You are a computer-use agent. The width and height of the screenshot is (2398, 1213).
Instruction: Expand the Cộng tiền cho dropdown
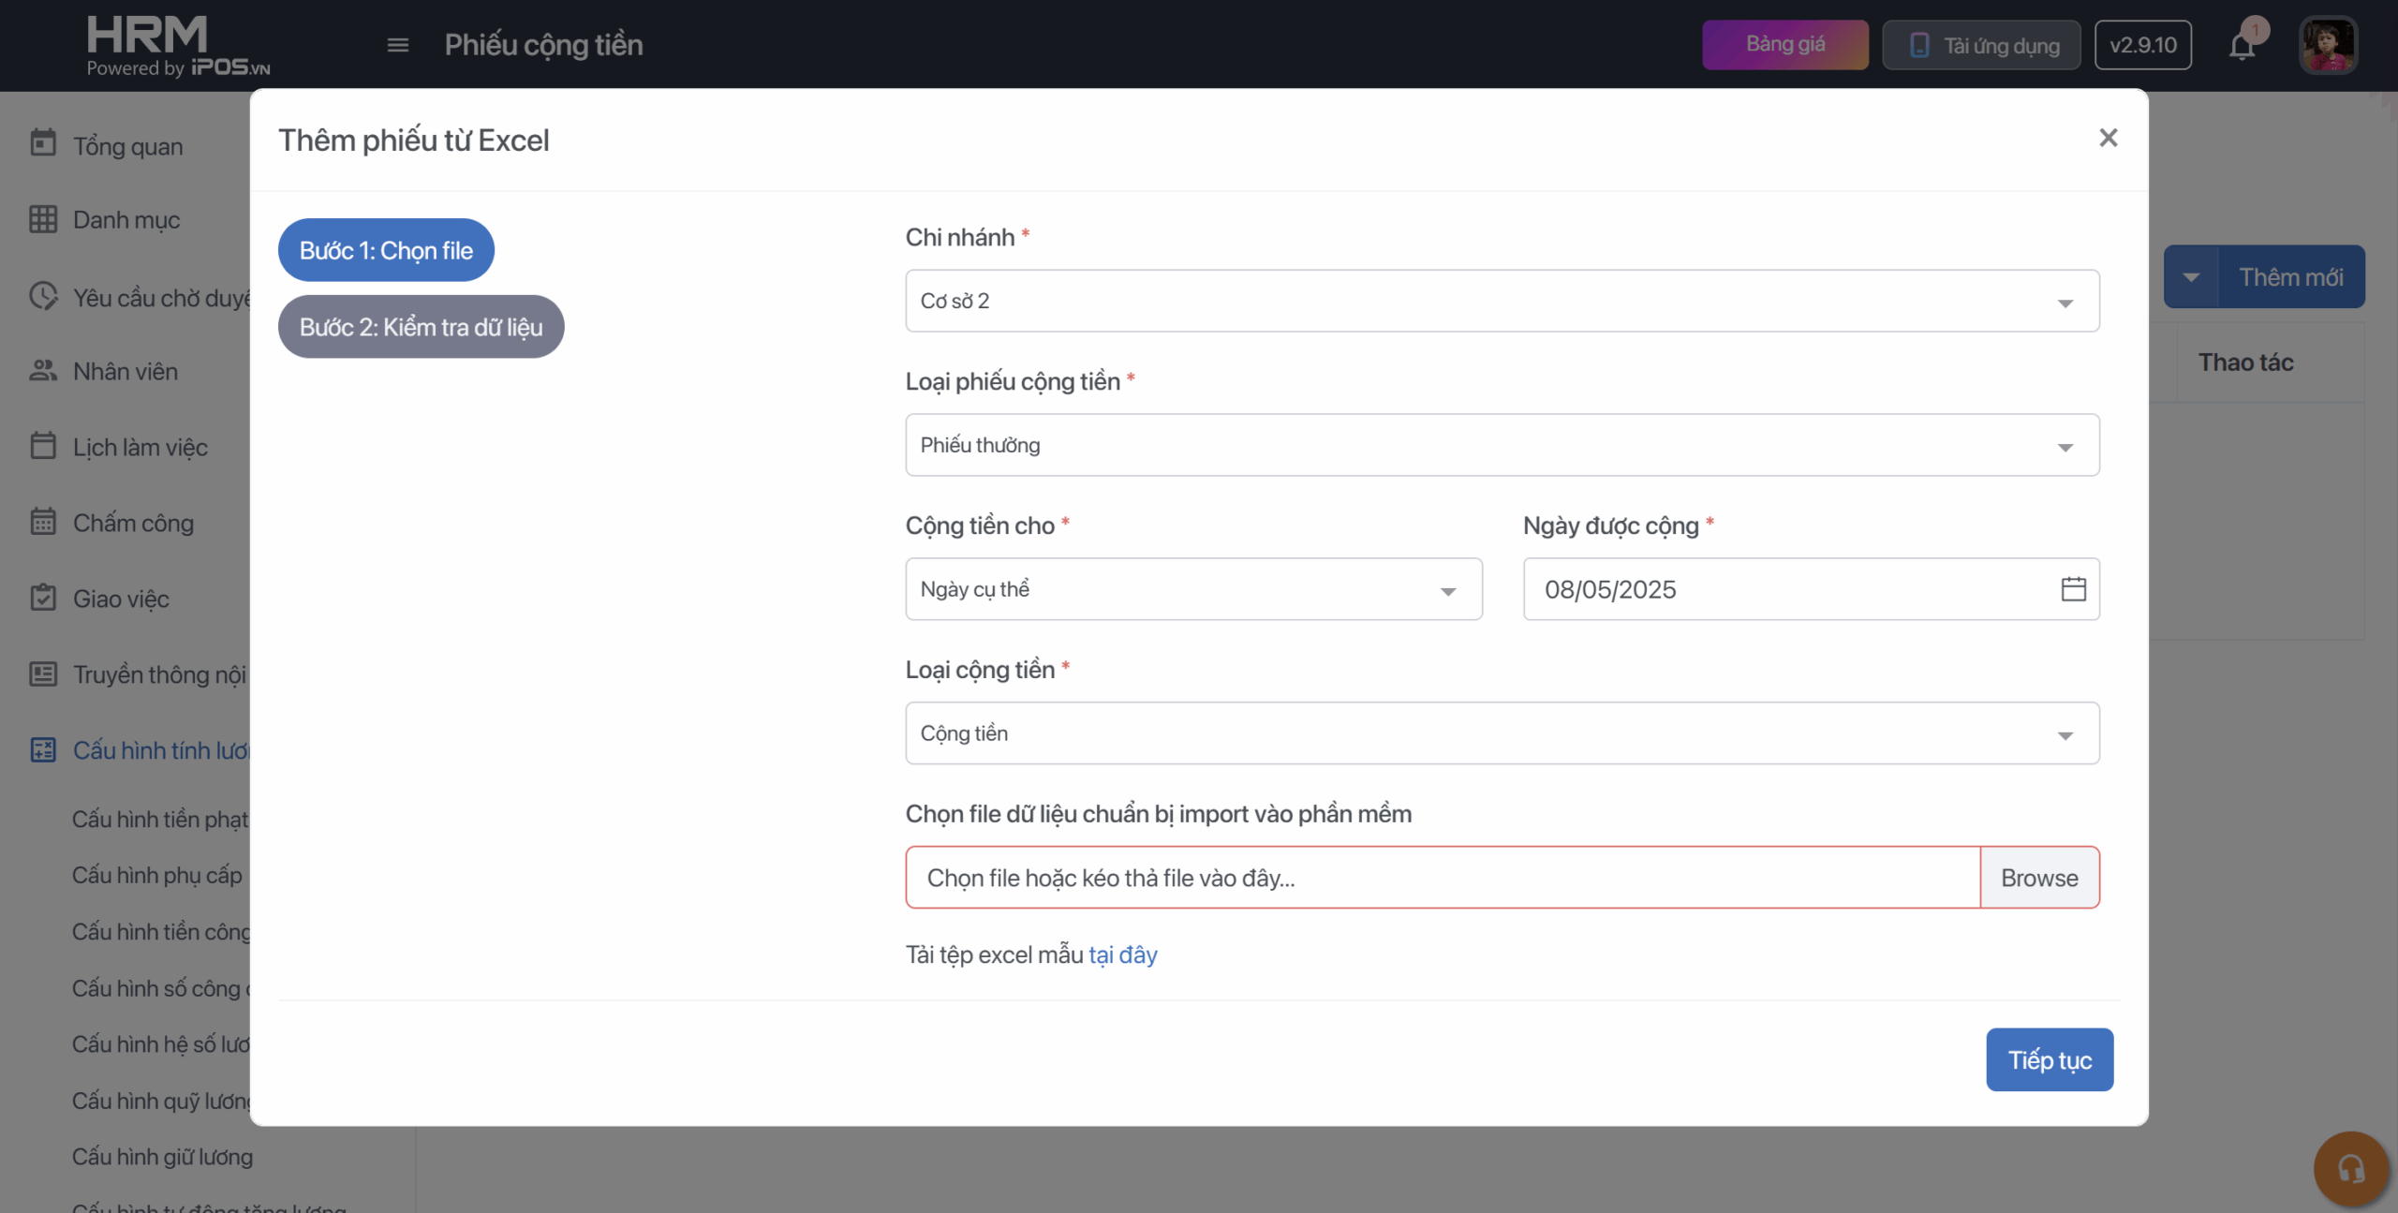click(x=1192, y=589)
